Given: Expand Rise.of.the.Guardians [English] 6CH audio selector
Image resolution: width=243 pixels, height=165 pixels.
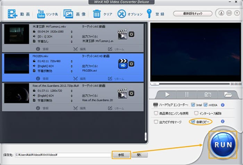Looking at the screenshot, I should pos(72,96).
